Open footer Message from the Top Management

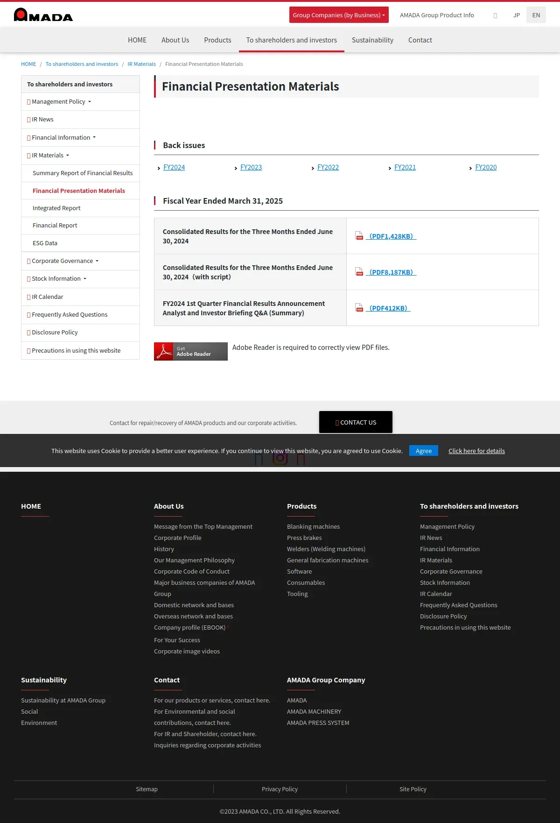(203, 526)
